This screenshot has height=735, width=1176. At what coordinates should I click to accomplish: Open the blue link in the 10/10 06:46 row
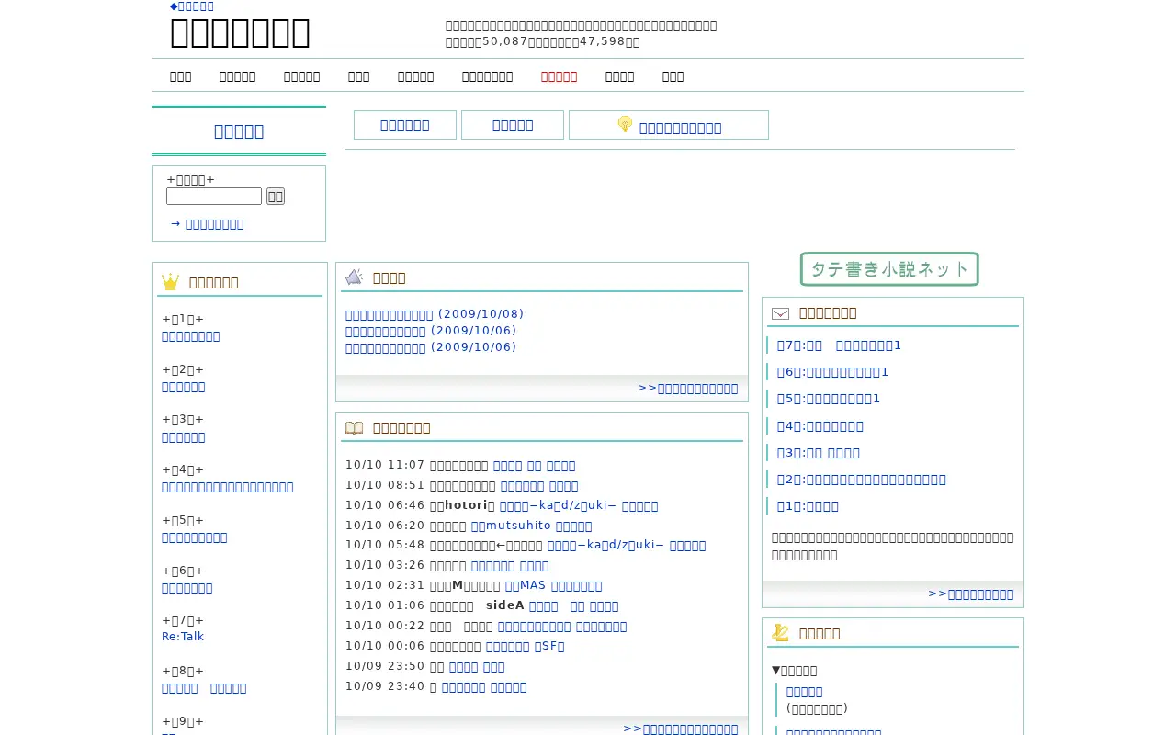[579, 505]
